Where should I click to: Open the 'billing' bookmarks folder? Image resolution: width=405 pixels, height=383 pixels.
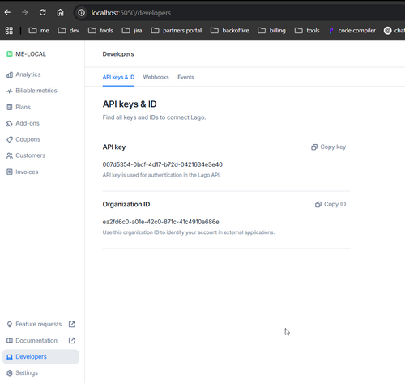coord(271,31)
